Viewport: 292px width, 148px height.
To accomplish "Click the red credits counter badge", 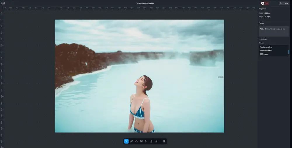I will point(267,3).
